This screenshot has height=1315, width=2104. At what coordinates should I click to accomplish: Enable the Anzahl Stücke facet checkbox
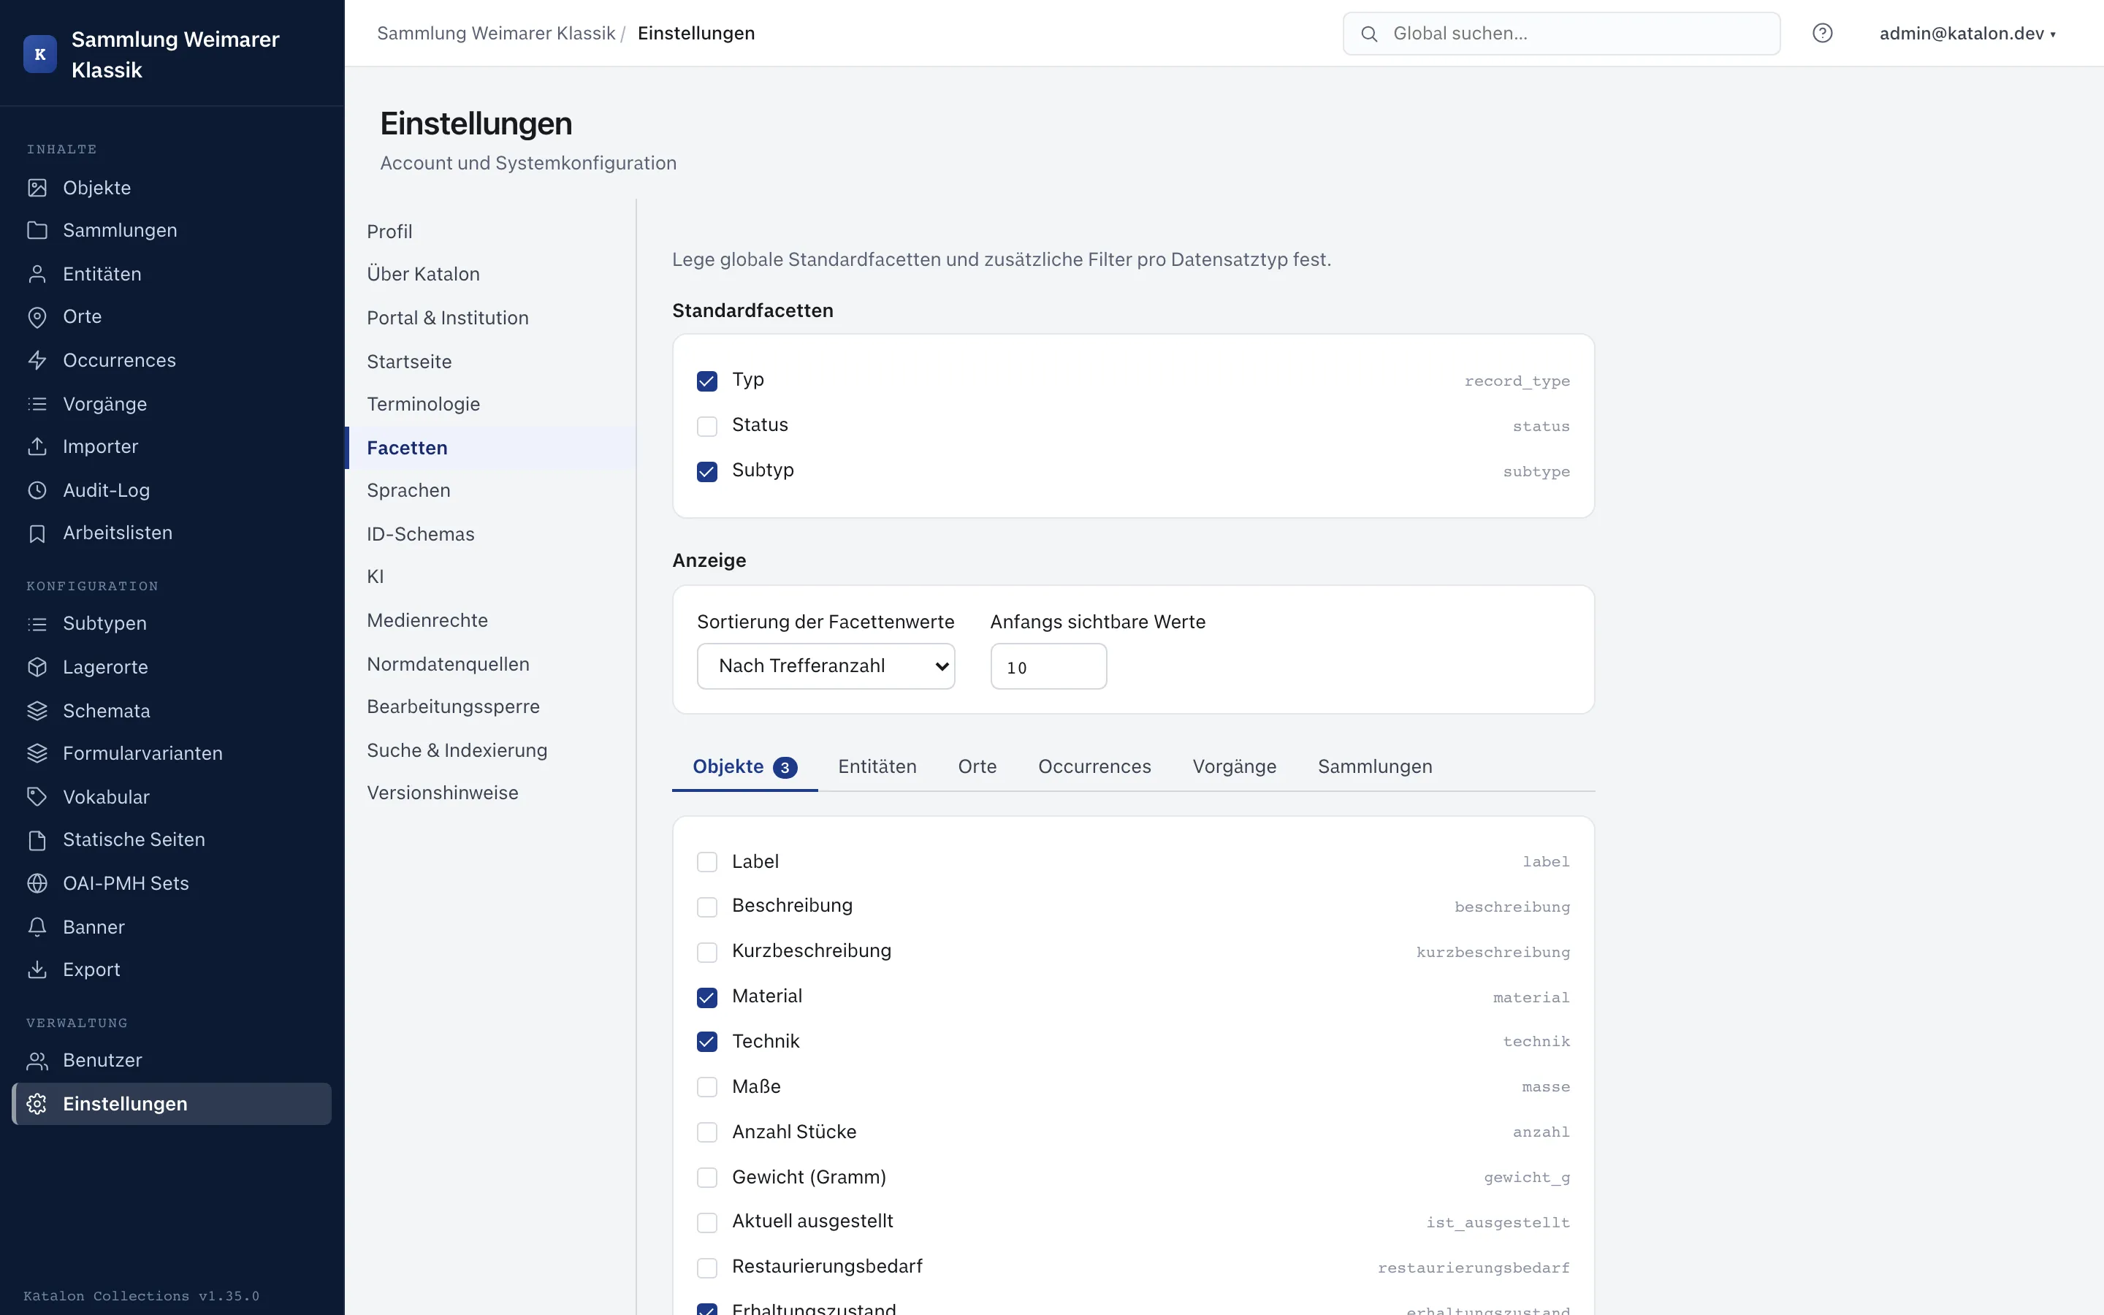pyautogui.click(x=707, y=1132)
